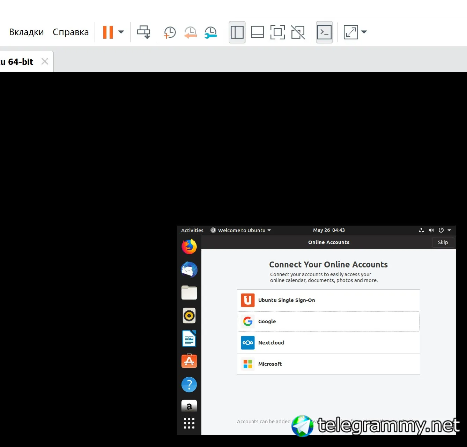
Task: Open the Welcome to Ubuntu app menu
Action: [240, 230]
